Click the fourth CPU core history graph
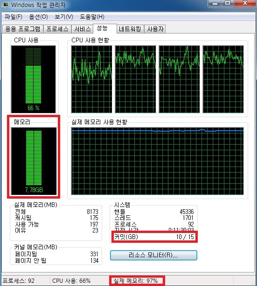Viewport: 257px width, 286px height. (223, 79)
